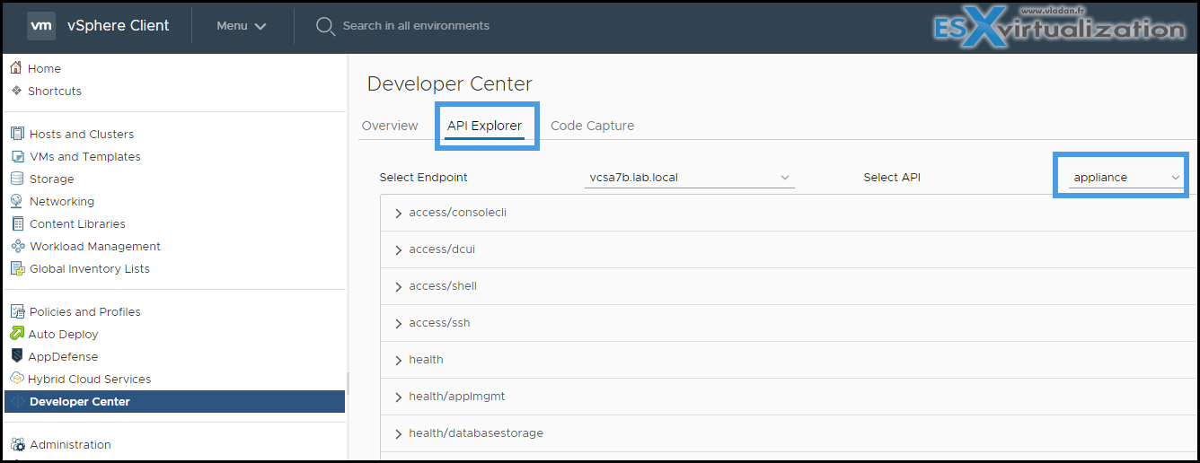Click the VMware vm logo icon
Image resolution: width=1200 pixels, height=463 pixels.
coord(41,26)
